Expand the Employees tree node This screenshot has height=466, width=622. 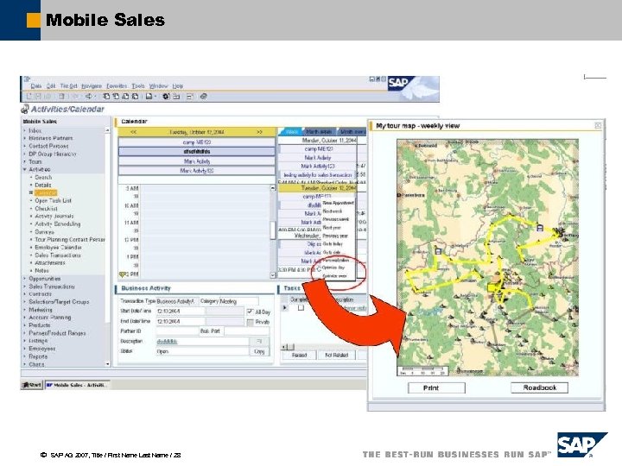click(25, 349)
